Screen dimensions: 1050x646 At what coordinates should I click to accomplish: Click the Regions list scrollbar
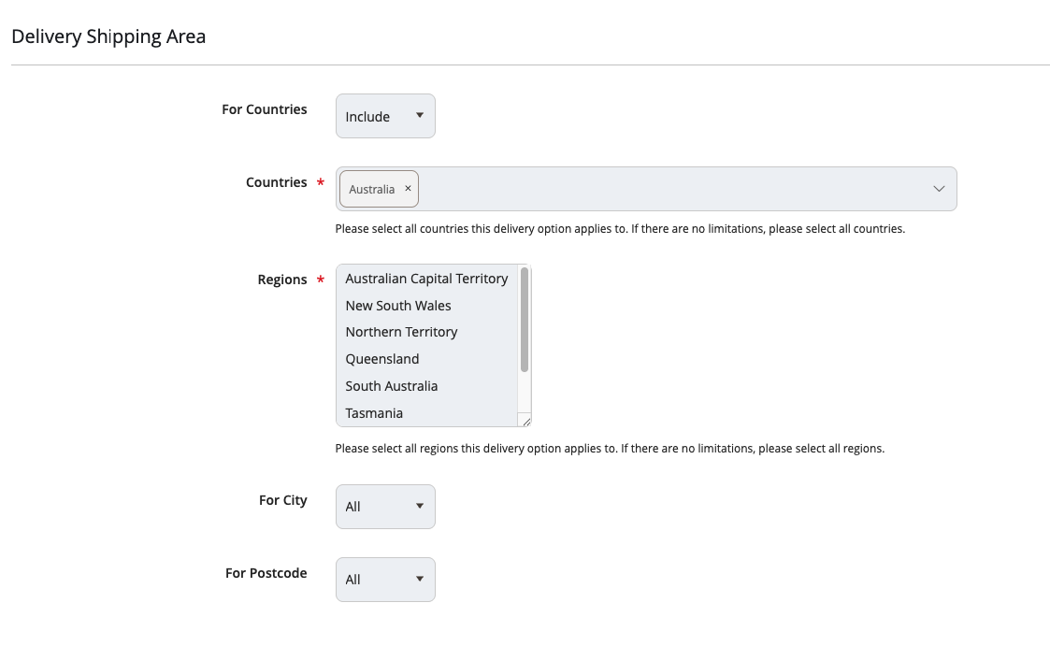point(525,320)
